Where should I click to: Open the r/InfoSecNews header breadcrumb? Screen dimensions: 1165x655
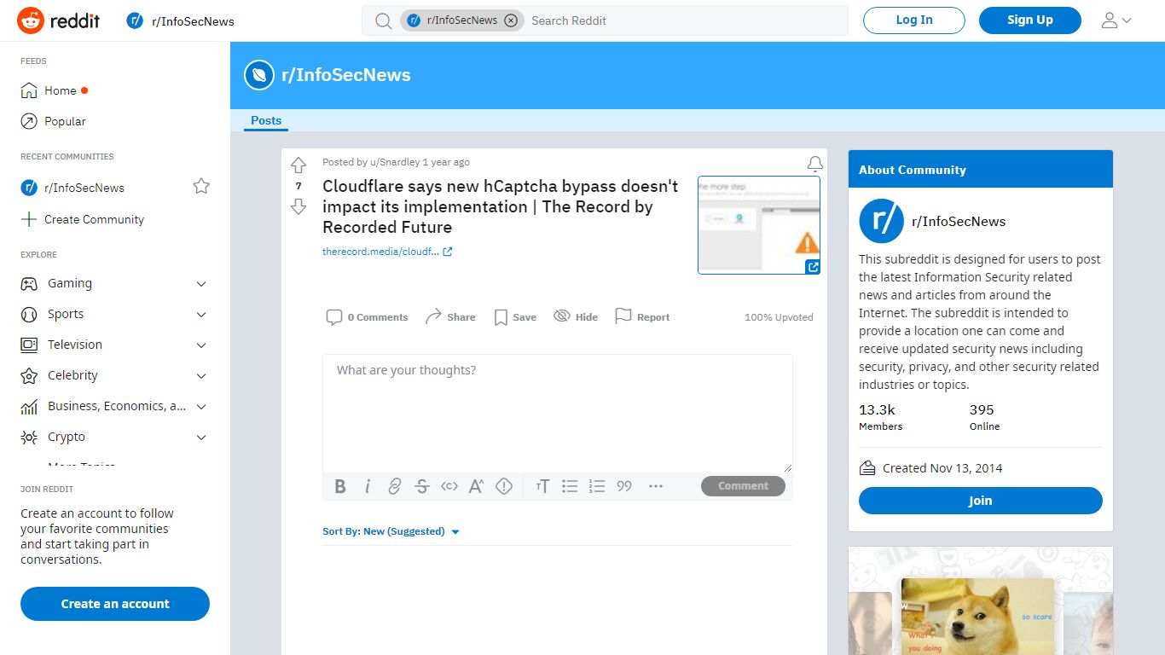click(180, 21)
